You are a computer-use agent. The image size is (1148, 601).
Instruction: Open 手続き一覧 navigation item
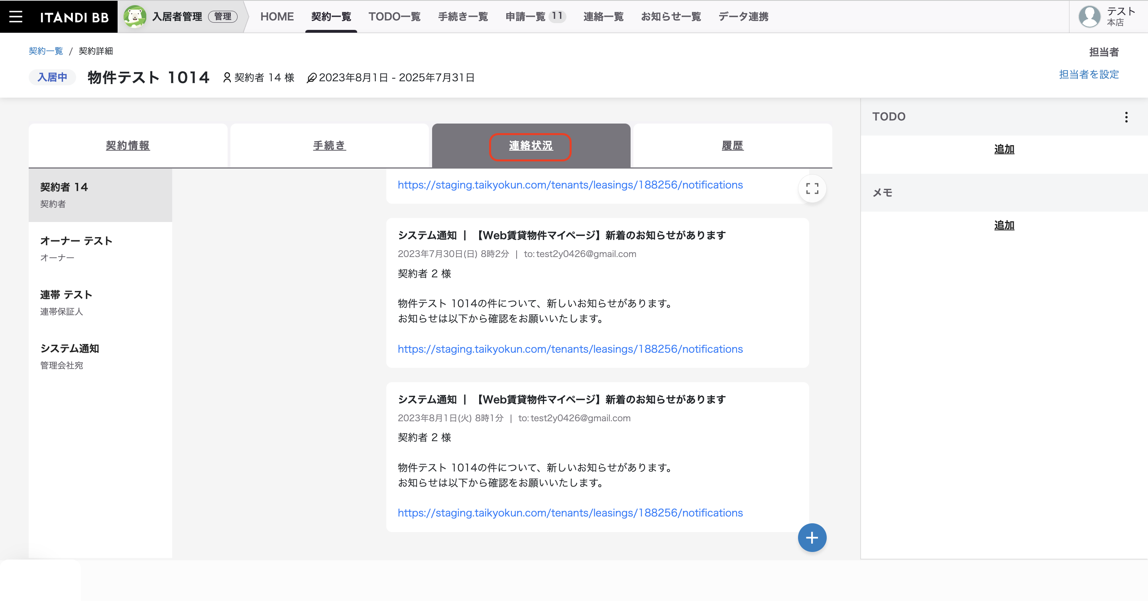pyautogui.click(x=463, y=16)
